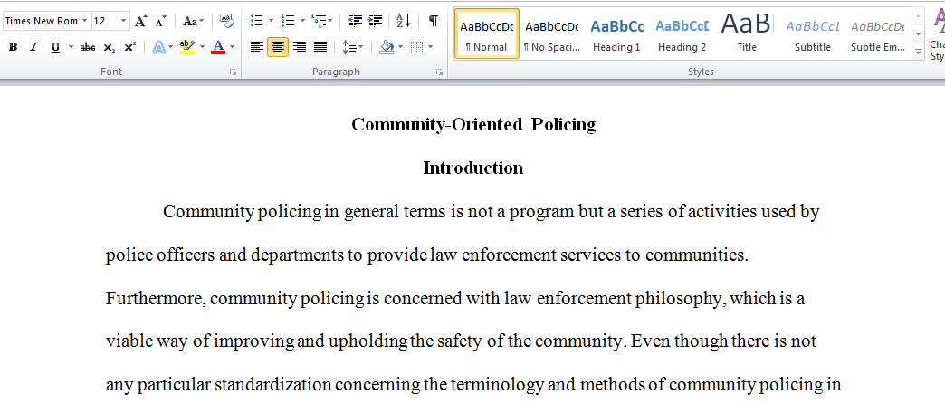Click the Sort A-Z icon
Screen dimensions: 945x404
tap(403, 21)
